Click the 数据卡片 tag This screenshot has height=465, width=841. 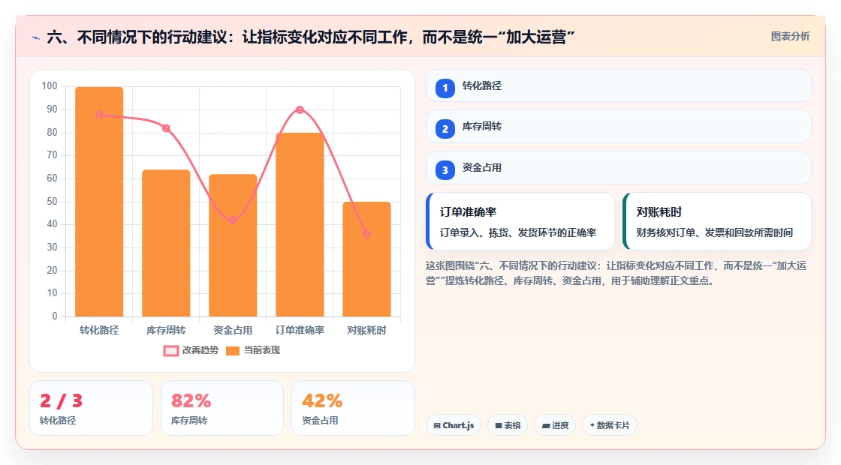[x=609, y=425]
